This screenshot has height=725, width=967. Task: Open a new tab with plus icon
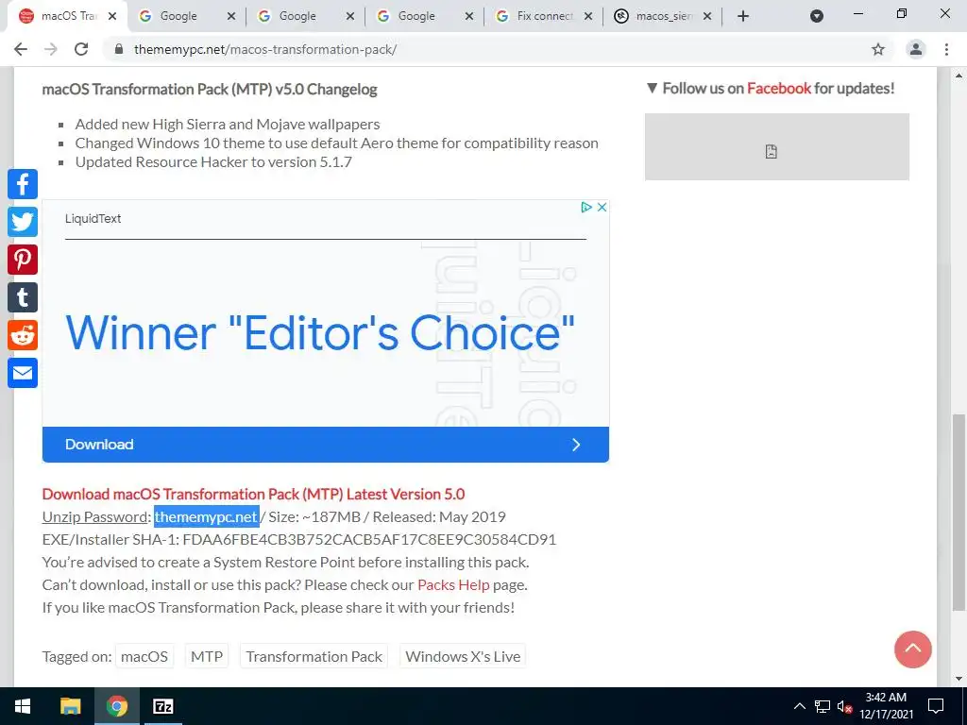743,16
